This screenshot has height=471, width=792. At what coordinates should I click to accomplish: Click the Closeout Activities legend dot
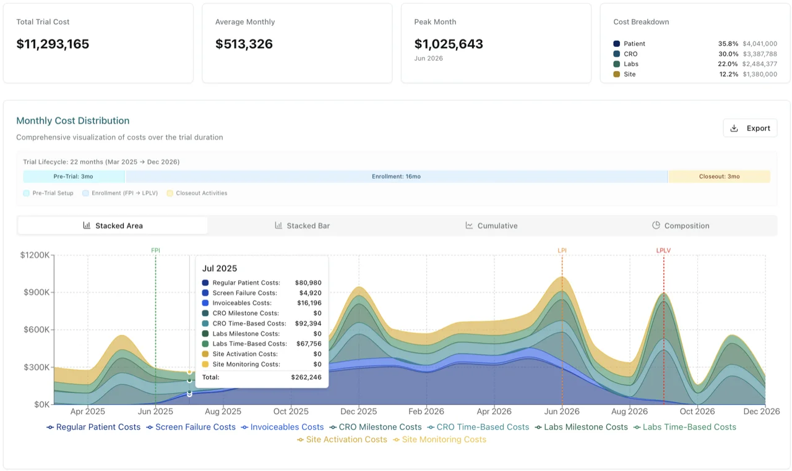tap(171, 193)
